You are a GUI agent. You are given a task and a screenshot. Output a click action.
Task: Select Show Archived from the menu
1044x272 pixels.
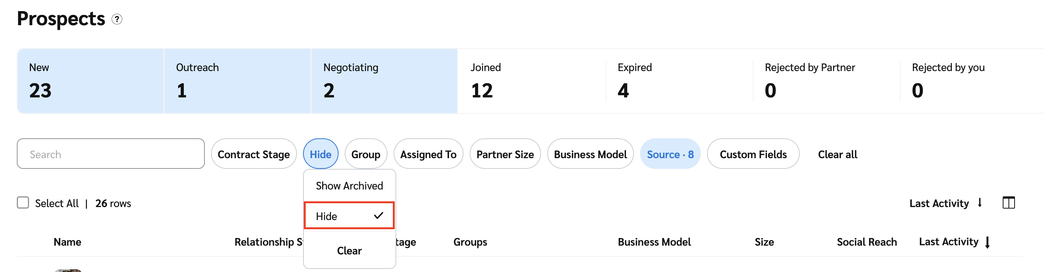pyautogui.click(x=349, y=186)
